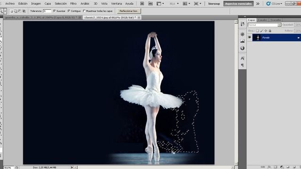Open the Character panel icon
301x169 pixels.
[x=243, y=58]
